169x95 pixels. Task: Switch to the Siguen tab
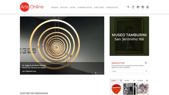tap(127, 80)
